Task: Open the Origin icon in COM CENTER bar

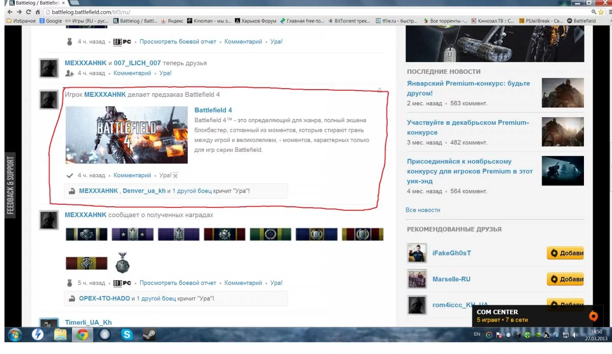Action: coord(593,316)
